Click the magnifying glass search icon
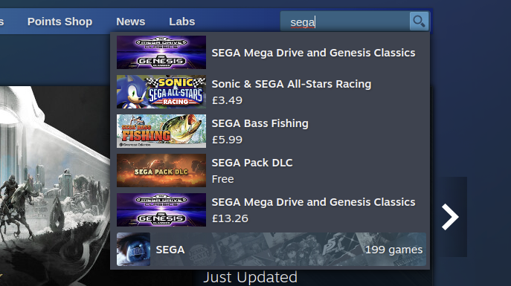 pos(419,22)
